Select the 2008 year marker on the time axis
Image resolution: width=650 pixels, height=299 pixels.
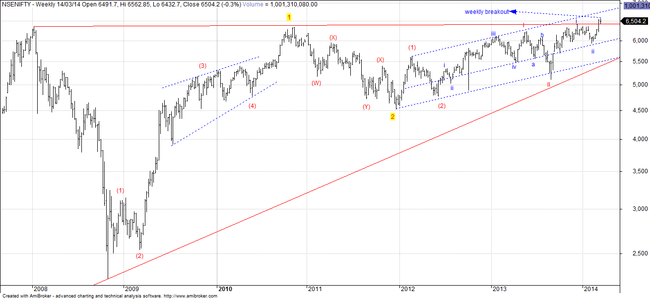(41, 289)
